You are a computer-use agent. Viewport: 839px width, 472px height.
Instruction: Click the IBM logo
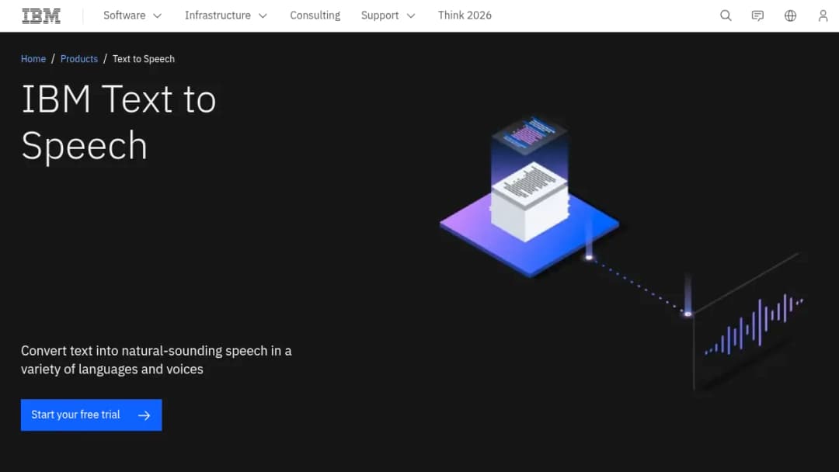(41, 16)
